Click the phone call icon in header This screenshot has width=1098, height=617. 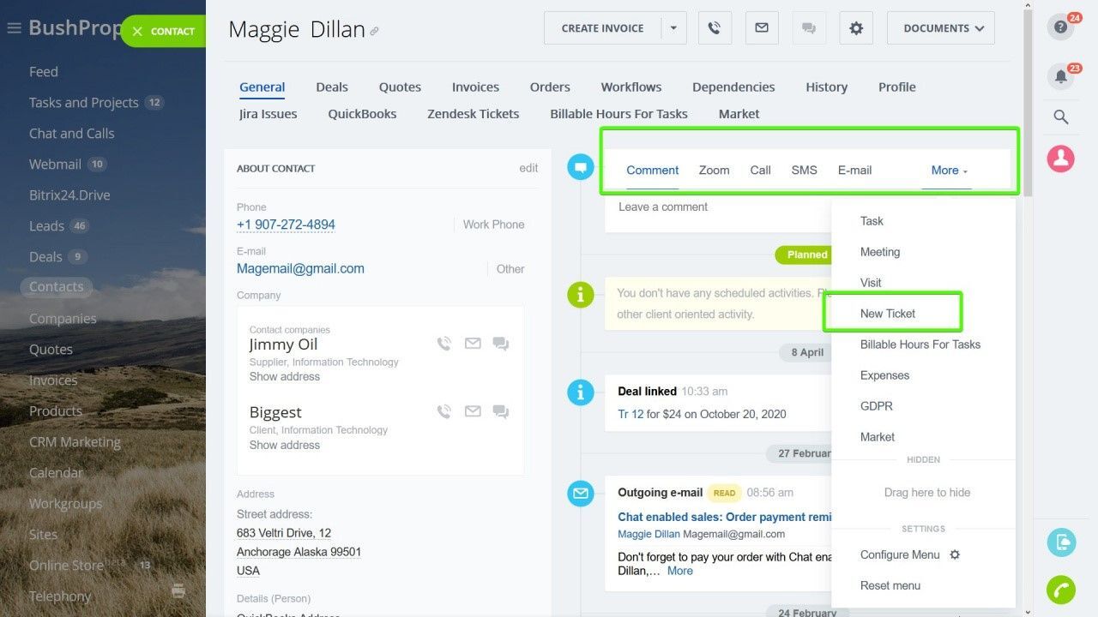click(x=714, y=28)
